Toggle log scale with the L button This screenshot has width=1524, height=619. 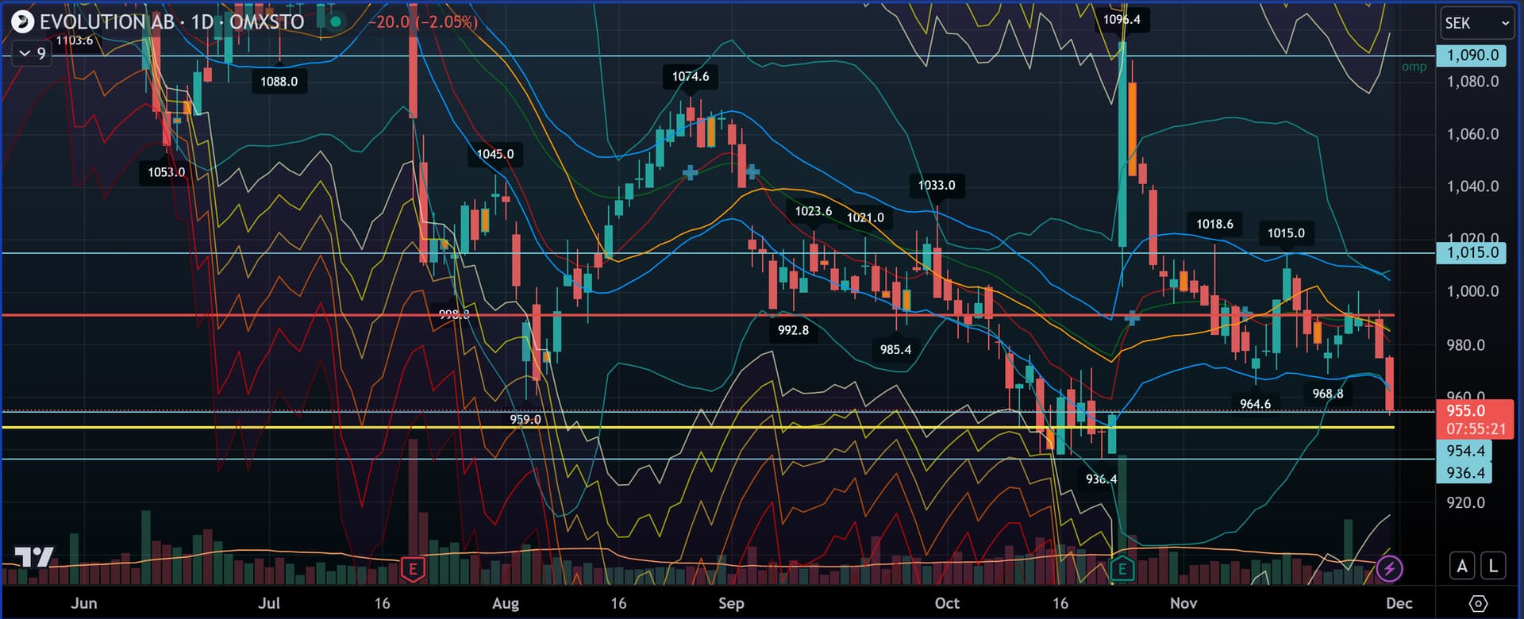[1493, 566]
